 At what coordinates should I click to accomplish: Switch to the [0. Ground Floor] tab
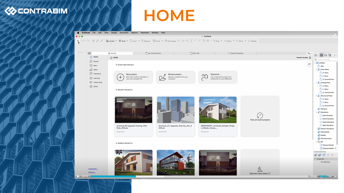(153, 53)
